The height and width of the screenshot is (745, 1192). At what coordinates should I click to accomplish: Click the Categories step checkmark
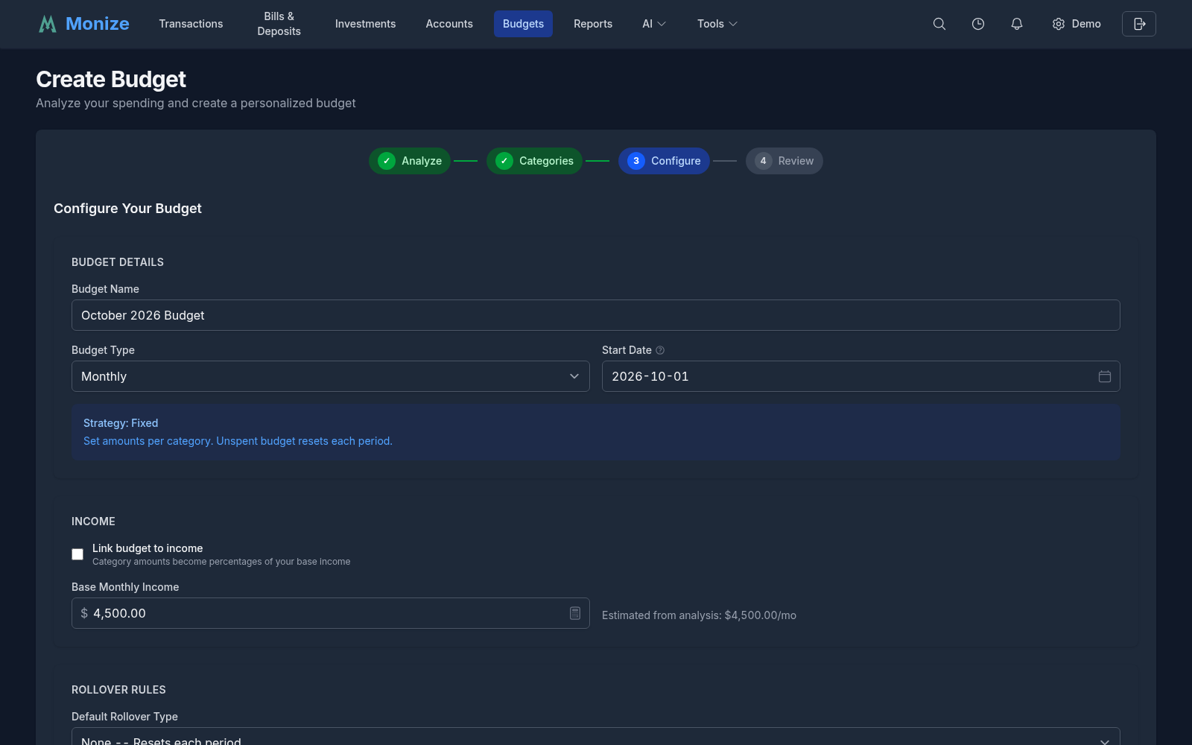pos(504,161)
